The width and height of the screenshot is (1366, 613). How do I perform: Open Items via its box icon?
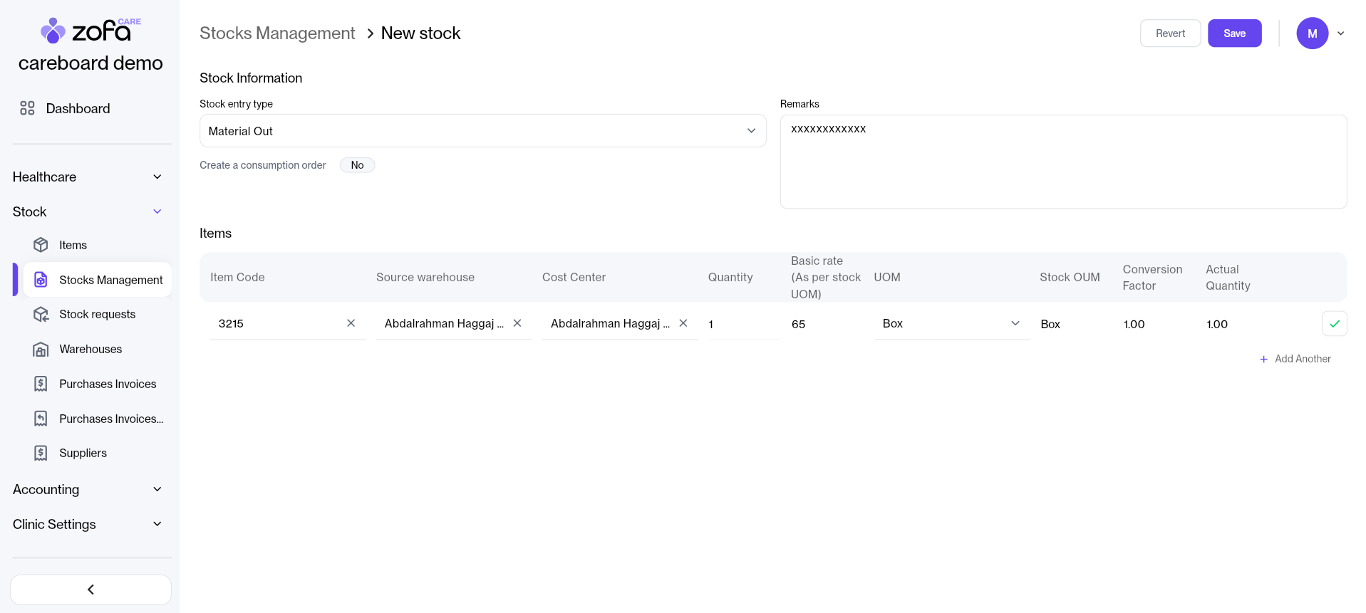(x=41, y=245)
